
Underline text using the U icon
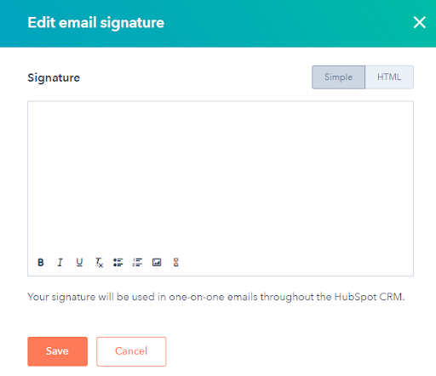coord(79,262)
